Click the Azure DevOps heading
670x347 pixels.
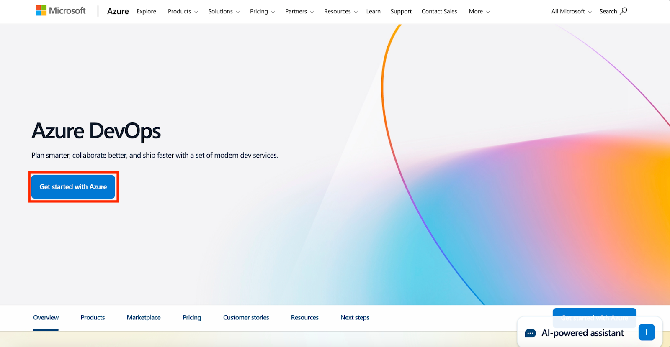tap(96, 131)
